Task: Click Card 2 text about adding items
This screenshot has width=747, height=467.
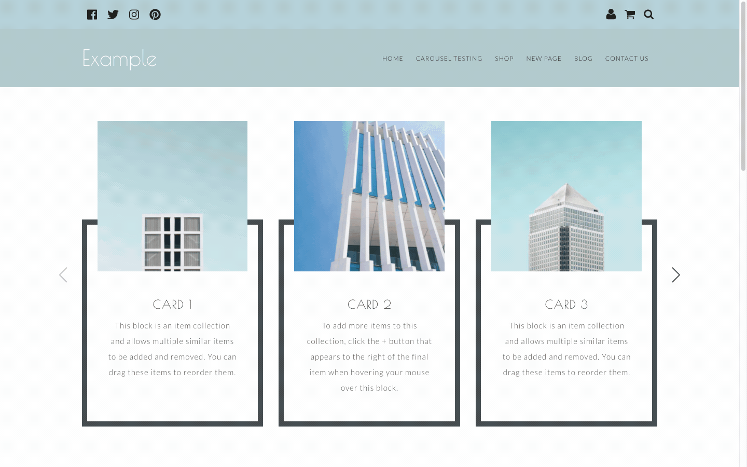Action: pyautogui.click(x=369, y=357)
